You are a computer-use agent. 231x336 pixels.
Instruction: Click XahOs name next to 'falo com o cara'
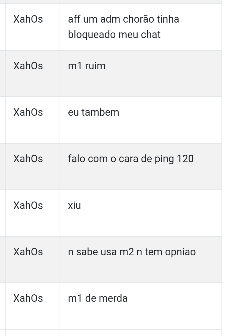pos(28,159)
